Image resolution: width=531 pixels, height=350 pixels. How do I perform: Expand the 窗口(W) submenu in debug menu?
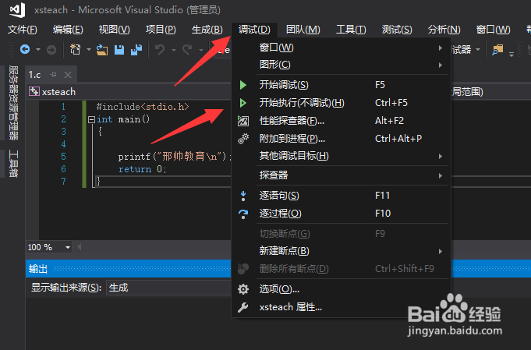click(441, 48)
